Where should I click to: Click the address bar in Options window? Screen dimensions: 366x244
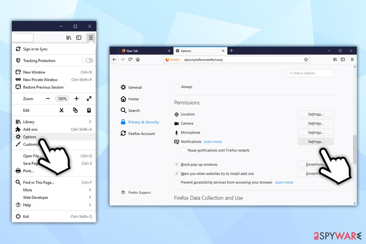[x=237, y=59]
